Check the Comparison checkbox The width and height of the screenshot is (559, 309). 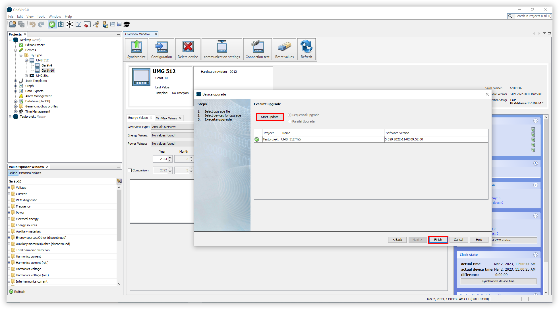pyautogui.click(x=130, y=170)
